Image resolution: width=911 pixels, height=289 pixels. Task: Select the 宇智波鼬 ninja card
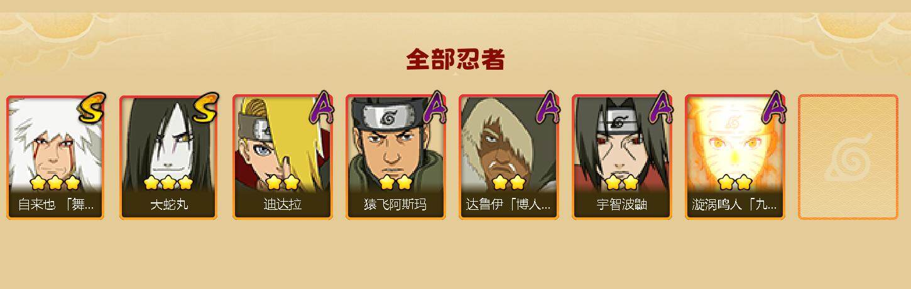[621, 157]
